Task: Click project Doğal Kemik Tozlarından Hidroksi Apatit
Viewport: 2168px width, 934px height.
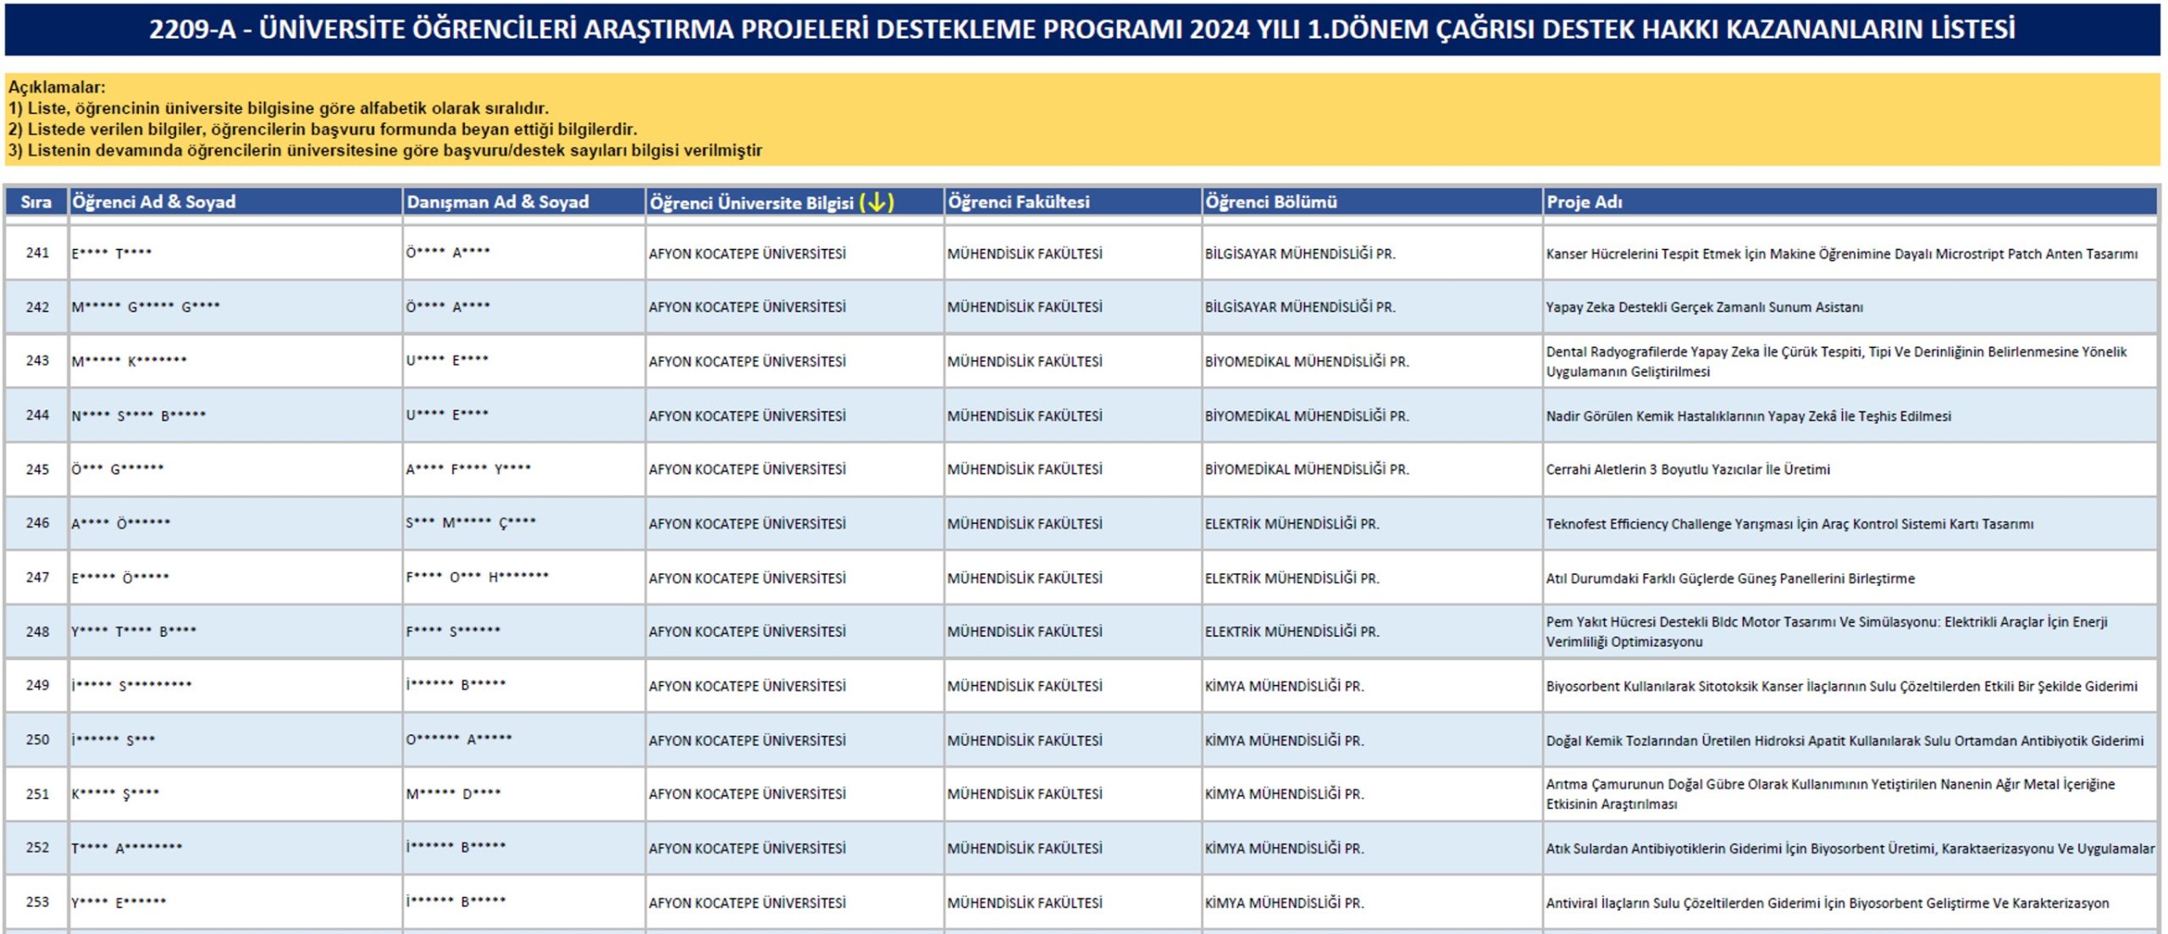Action: pyautogui.click(x=1844, y=740)
